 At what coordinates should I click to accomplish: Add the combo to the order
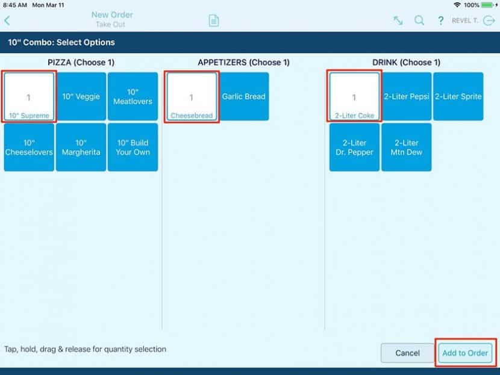[x=465, y=353]
